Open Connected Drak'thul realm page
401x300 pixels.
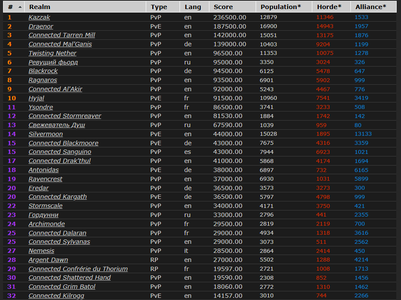tap(60, 161)
